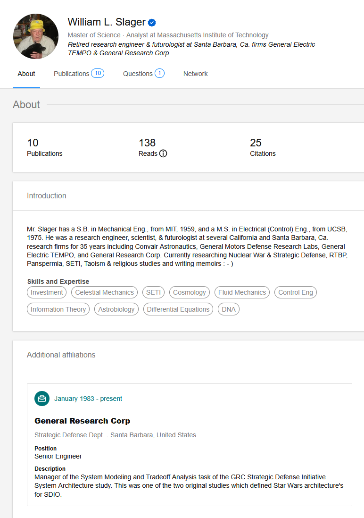Click the Additional affiliations heading
364x518 pixels.
coord(61,355)
